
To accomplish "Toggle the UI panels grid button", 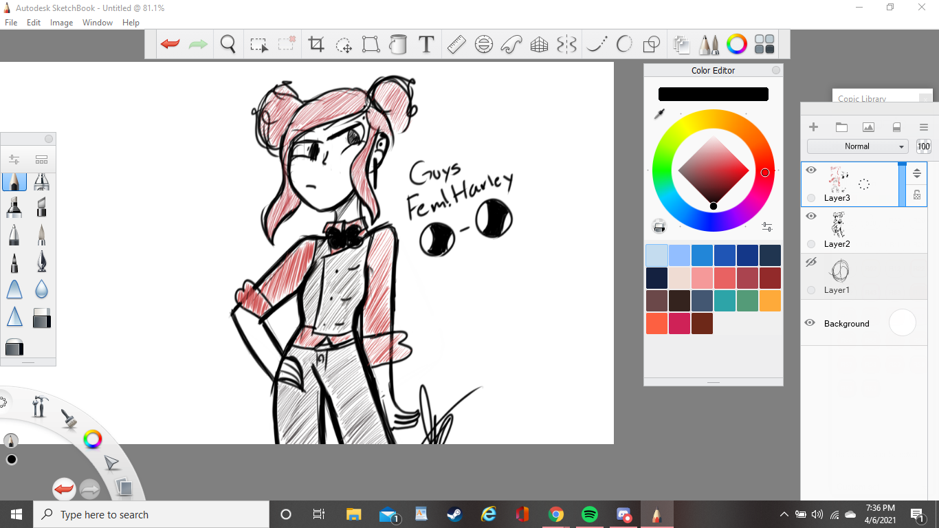I will tap(764, 45).
